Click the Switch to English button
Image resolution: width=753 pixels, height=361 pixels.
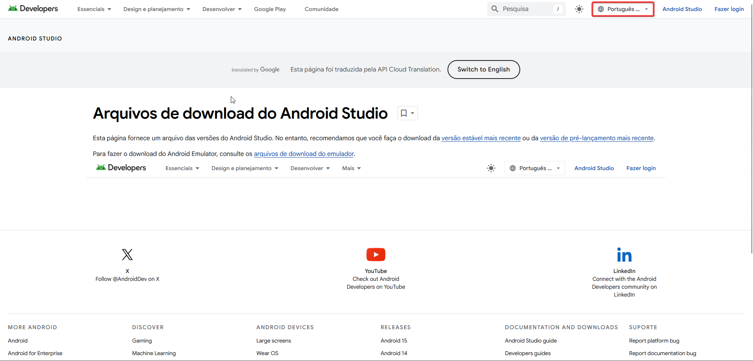484,70
